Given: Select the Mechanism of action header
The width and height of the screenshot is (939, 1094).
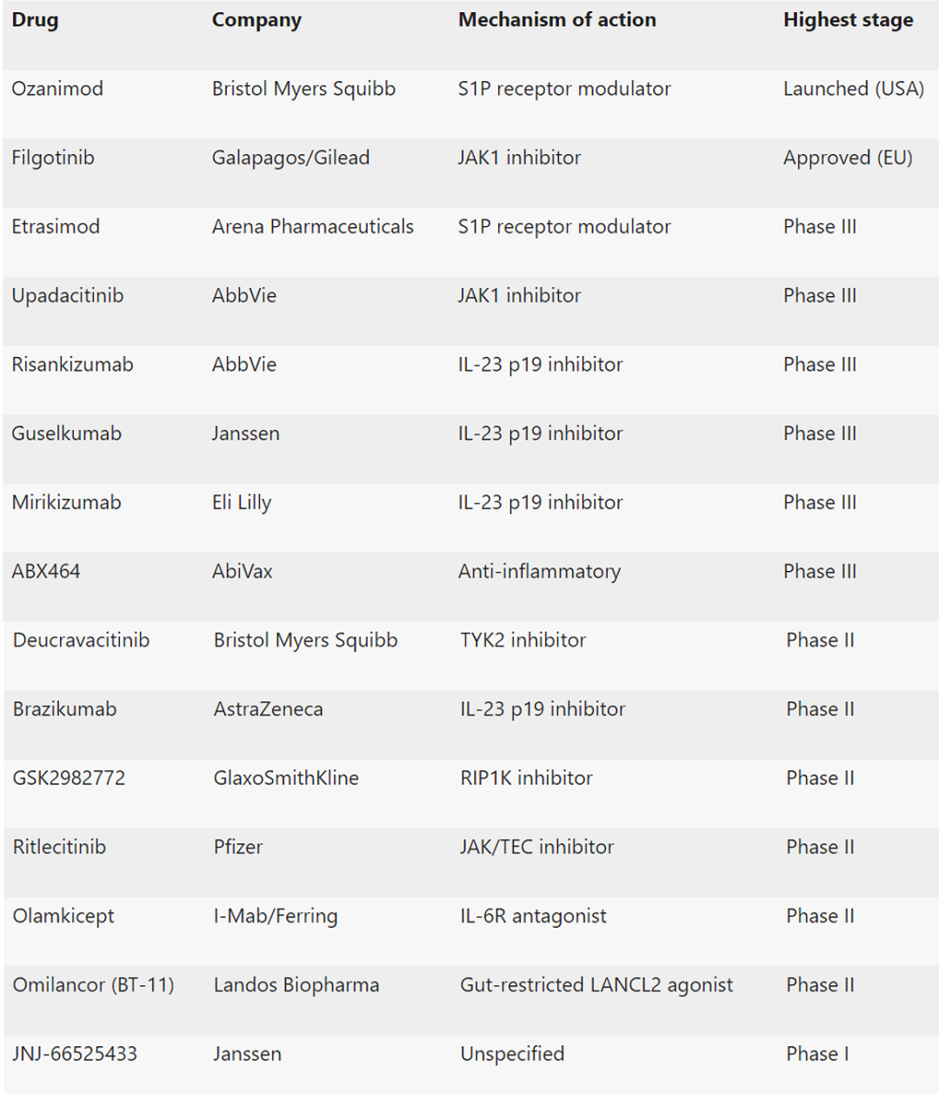Looking at the screenshot, I should [556, 20].
